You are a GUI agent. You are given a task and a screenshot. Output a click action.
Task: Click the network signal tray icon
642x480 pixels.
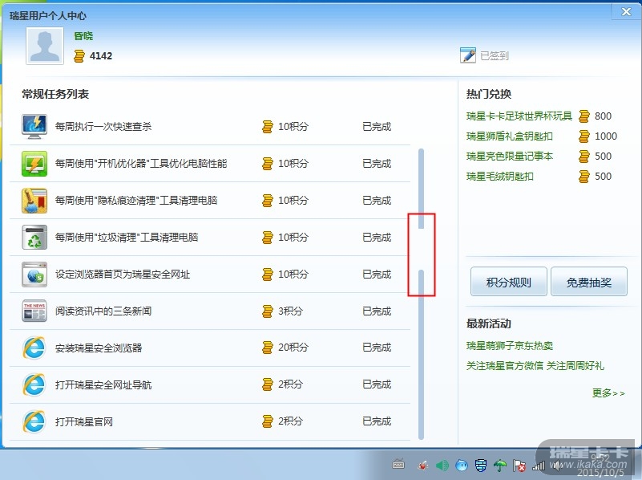[x=539, y=466]
